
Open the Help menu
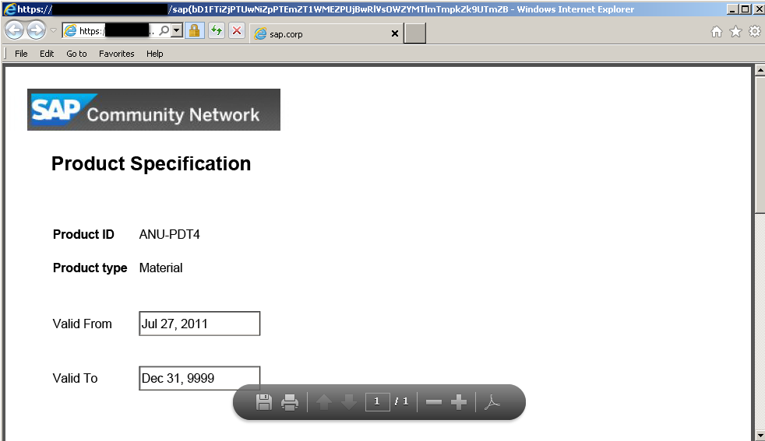tap(155, 54)
